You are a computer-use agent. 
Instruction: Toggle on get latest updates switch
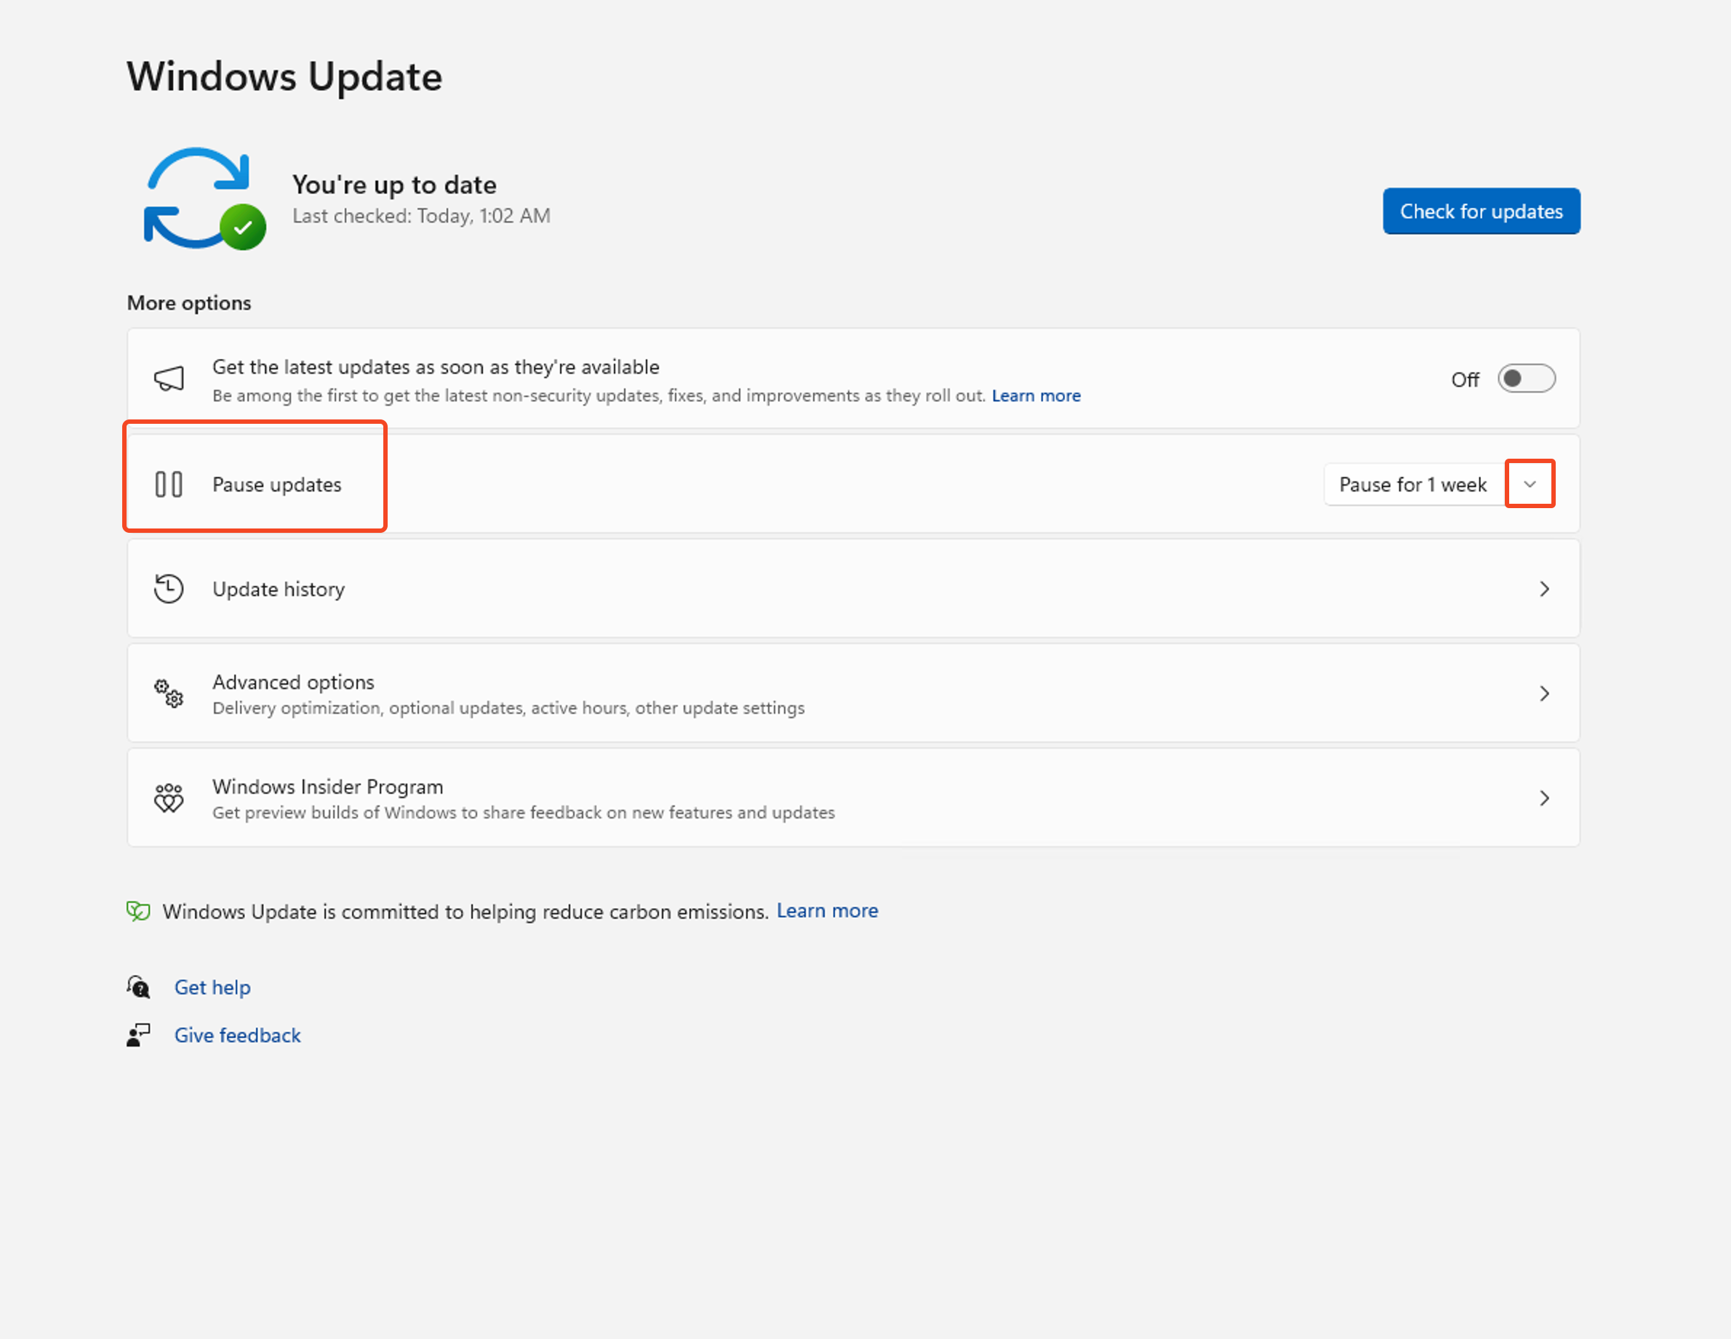click(1526, 379)
